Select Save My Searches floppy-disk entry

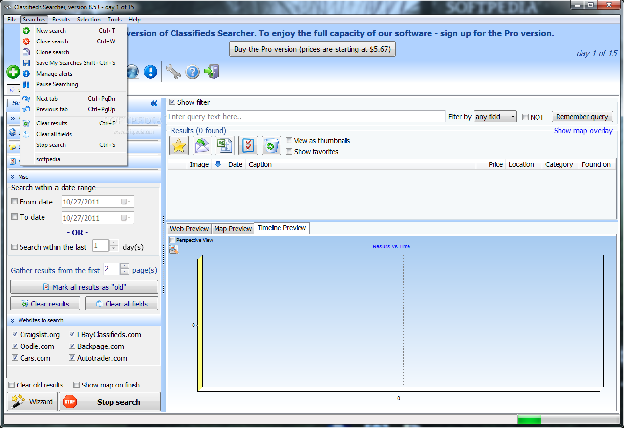click(x=73, y=63)
